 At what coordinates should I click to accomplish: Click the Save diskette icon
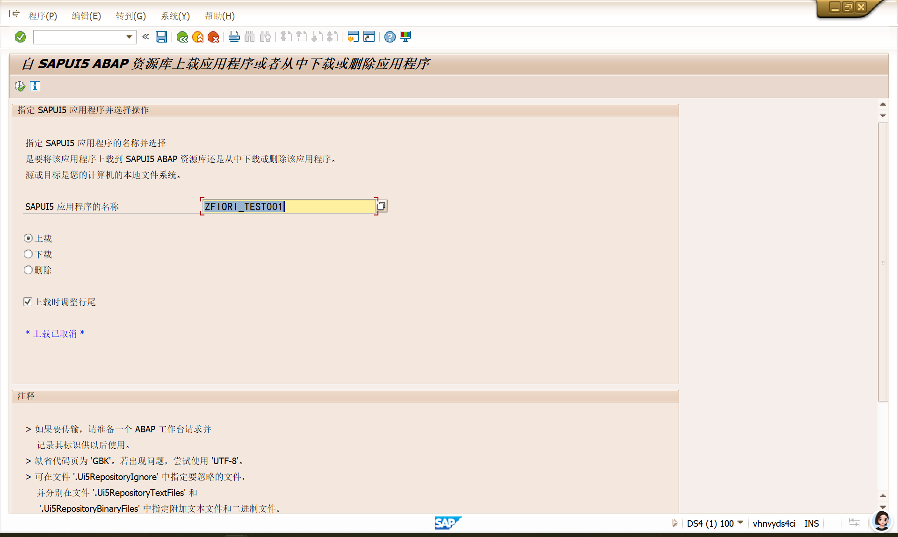click(161, 37)
